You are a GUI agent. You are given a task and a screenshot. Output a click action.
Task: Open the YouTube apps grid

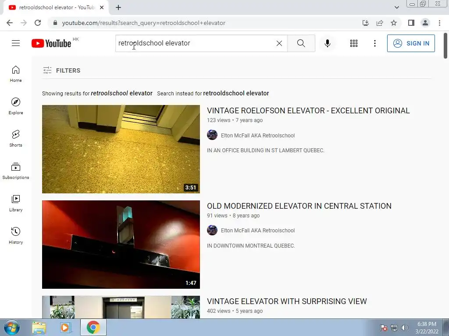point(354,43)
